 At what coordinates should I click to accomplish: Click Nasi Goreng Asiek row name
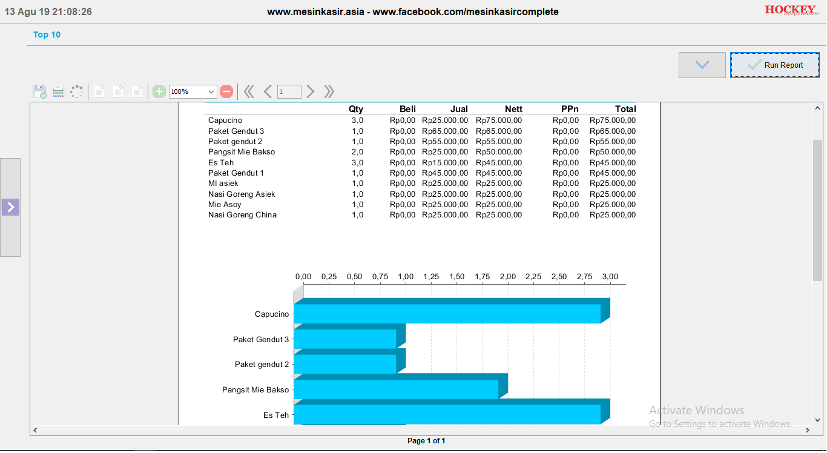pyautogui.click(x=242, y=194)
